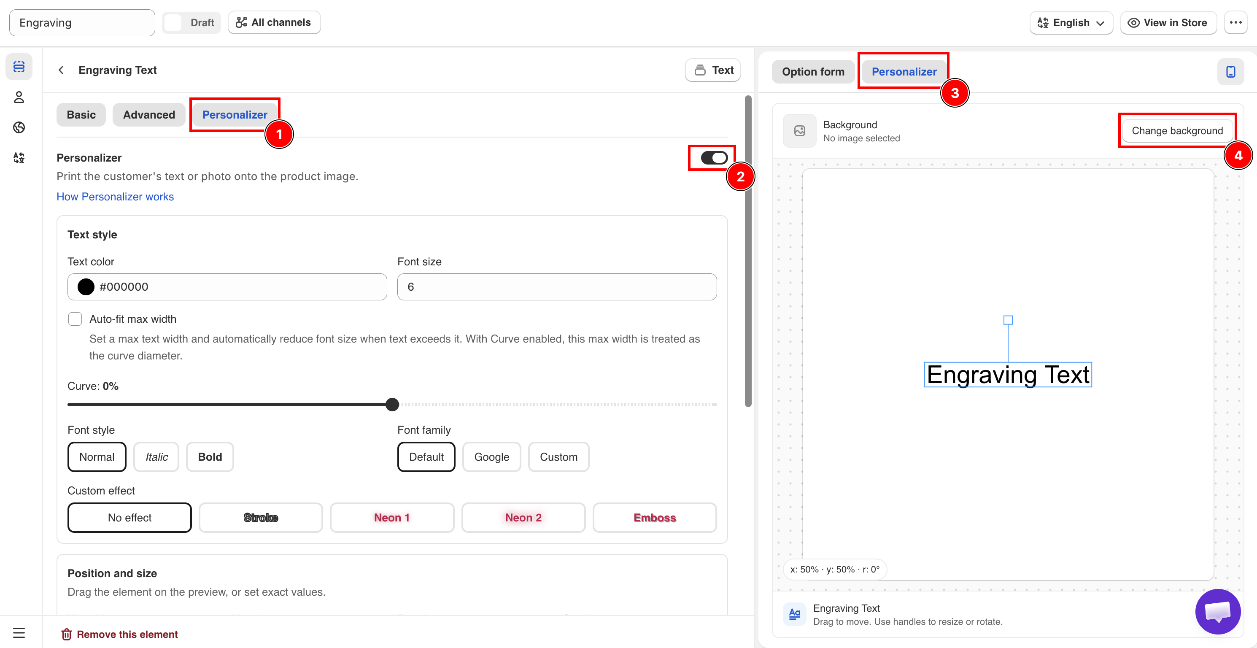This screenshot has height=648, width=1257.
Task: Open the English language dropdown
Action: (x=1071, y=22)
